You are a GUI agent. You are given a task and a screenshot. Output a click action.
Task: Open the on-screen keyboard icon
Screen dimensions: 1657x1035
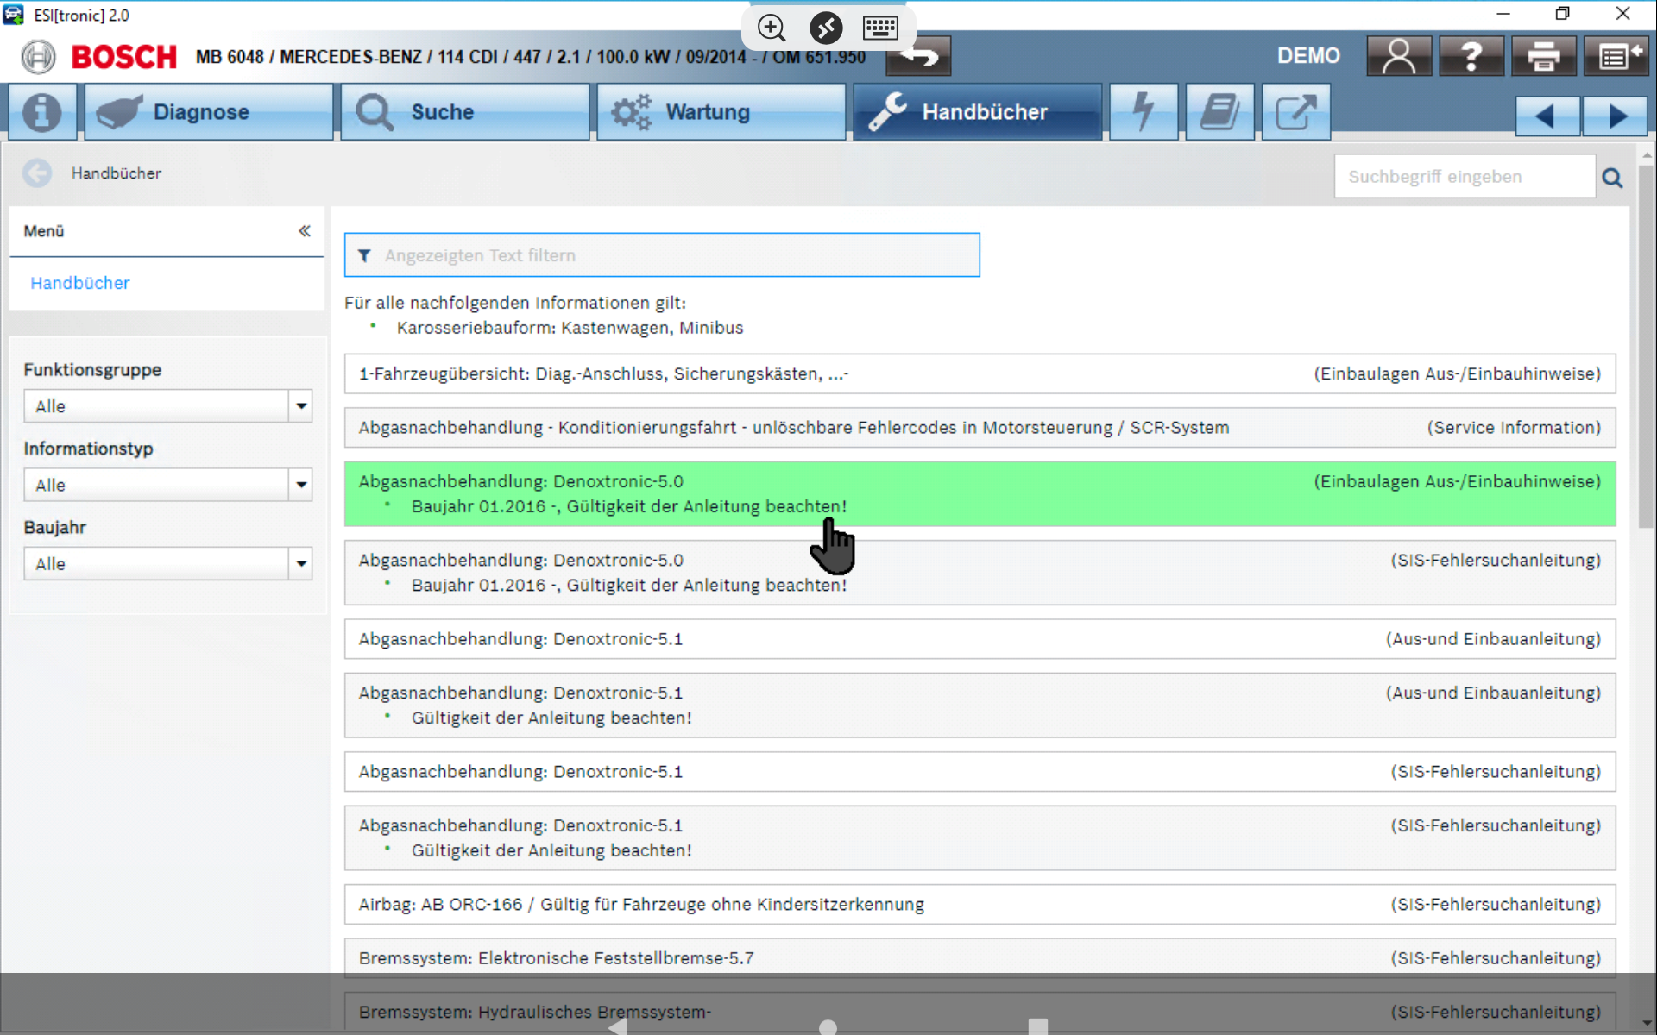[x=880, y=28]
